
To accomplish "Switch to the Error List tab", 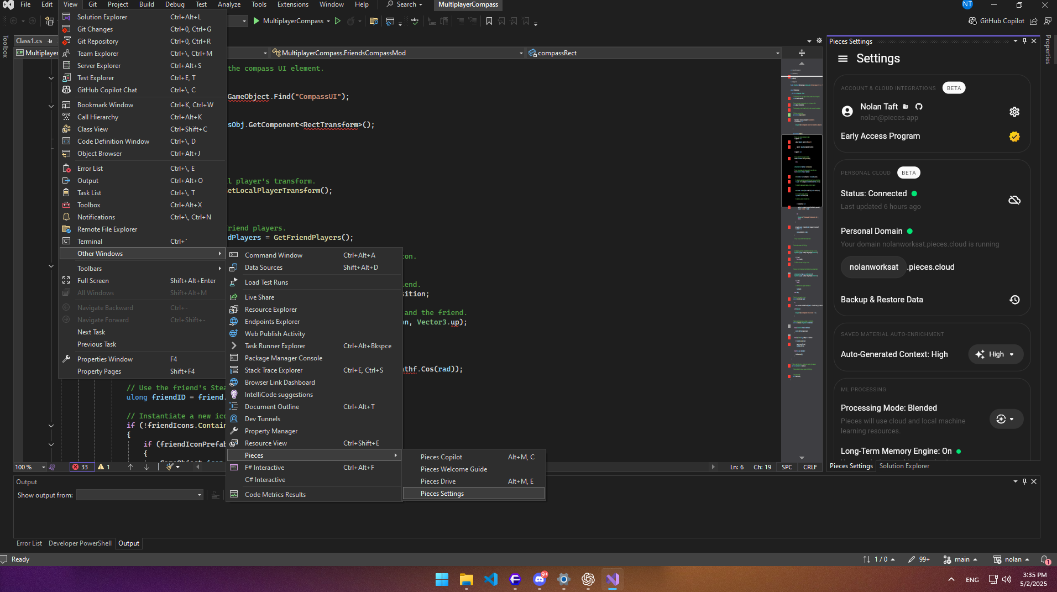I will (29, 543).
